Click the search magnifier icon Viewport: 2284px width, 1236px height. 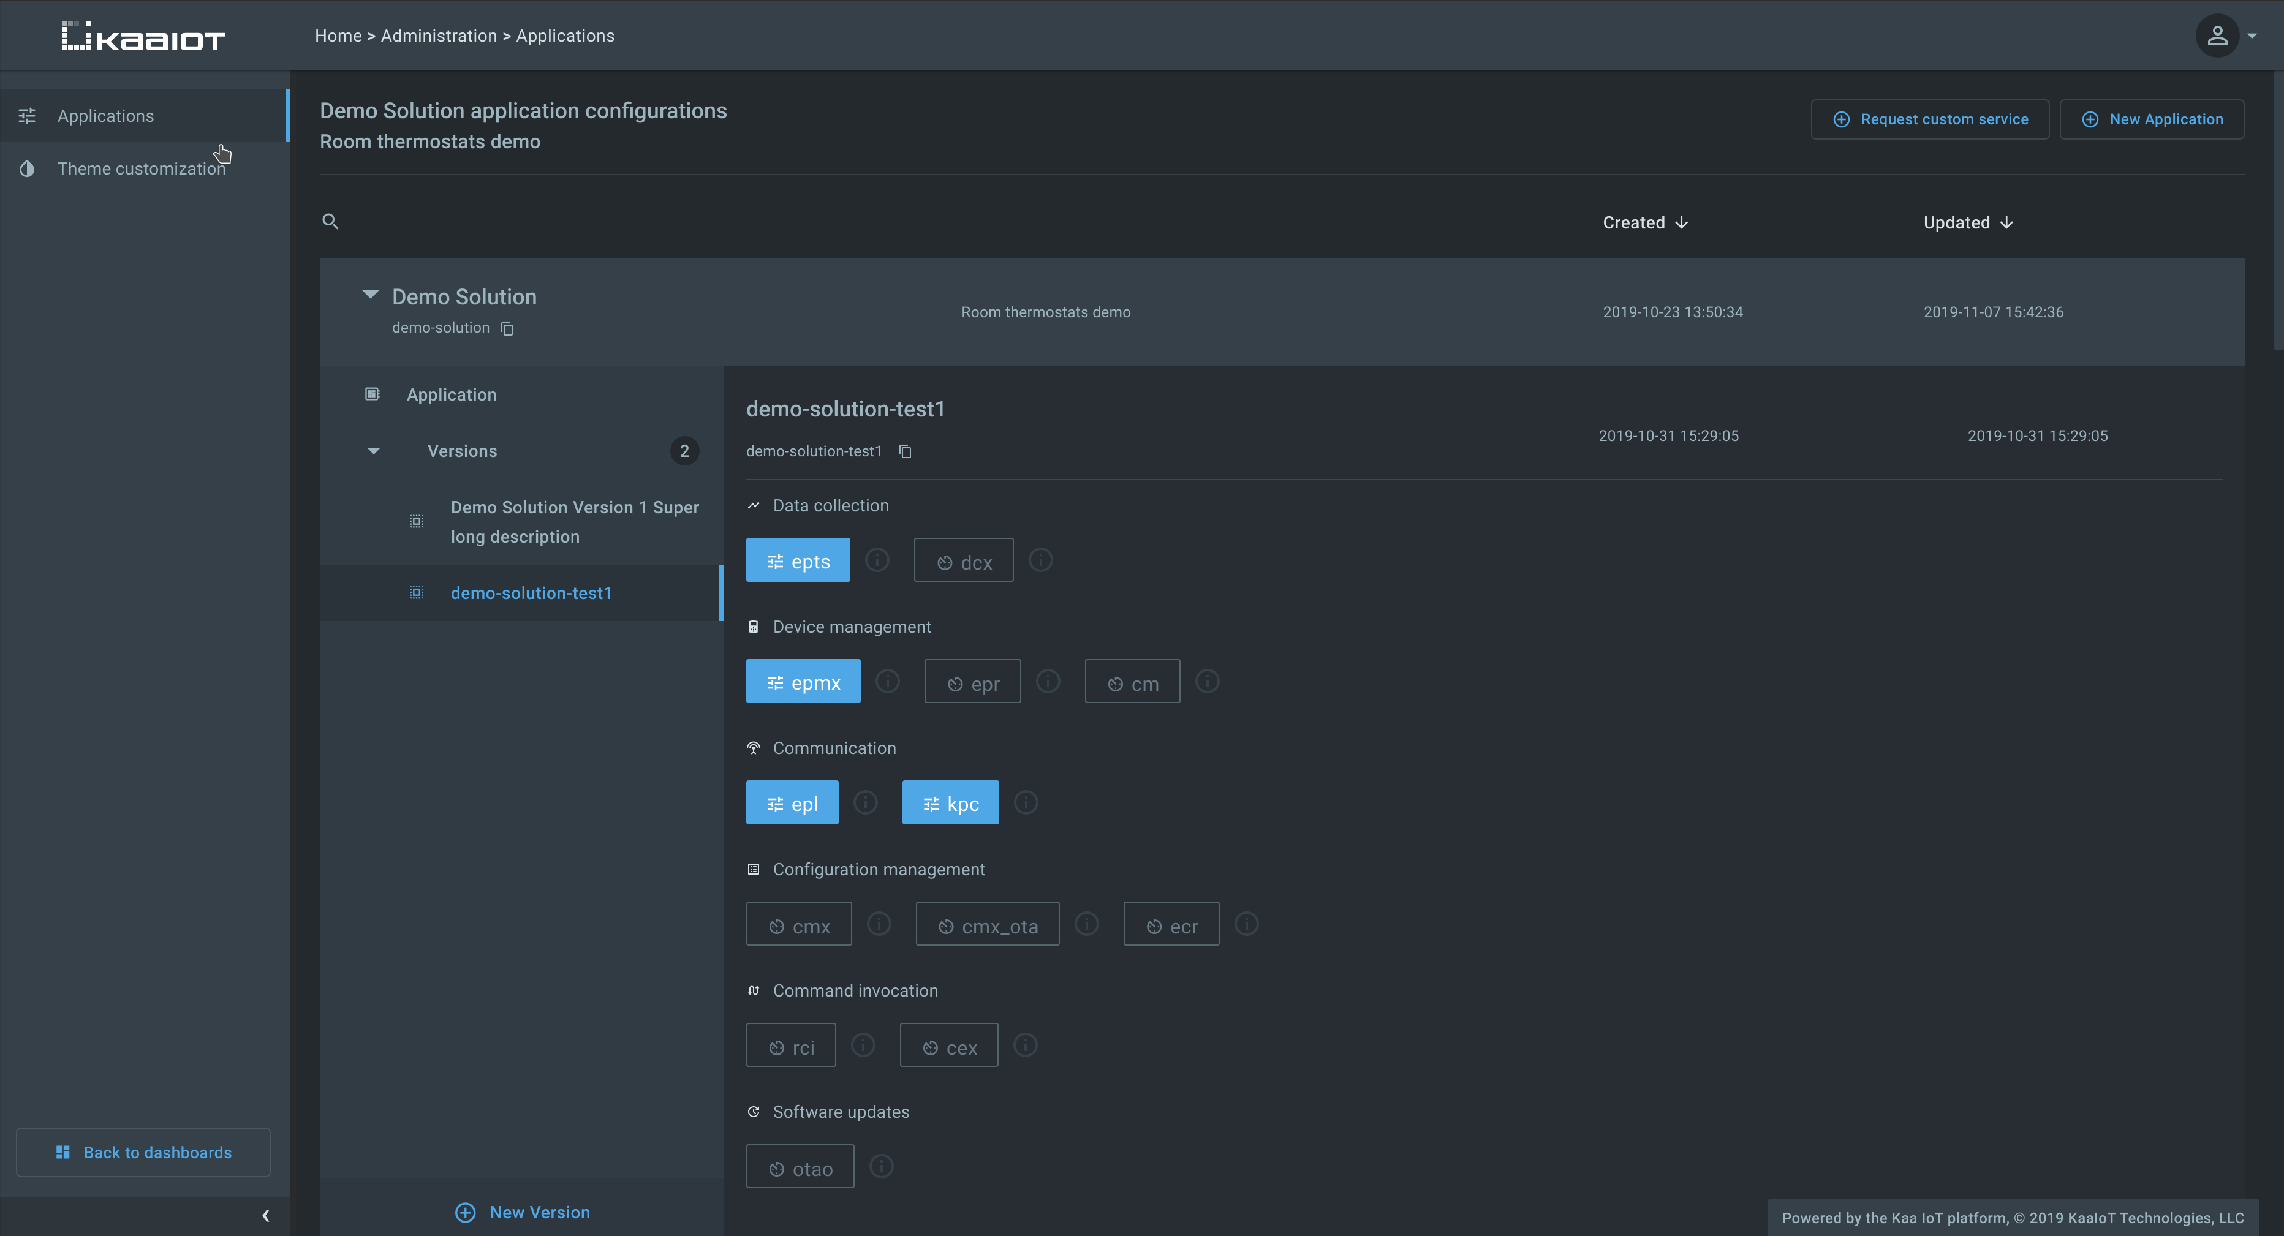tap(330, 222)
